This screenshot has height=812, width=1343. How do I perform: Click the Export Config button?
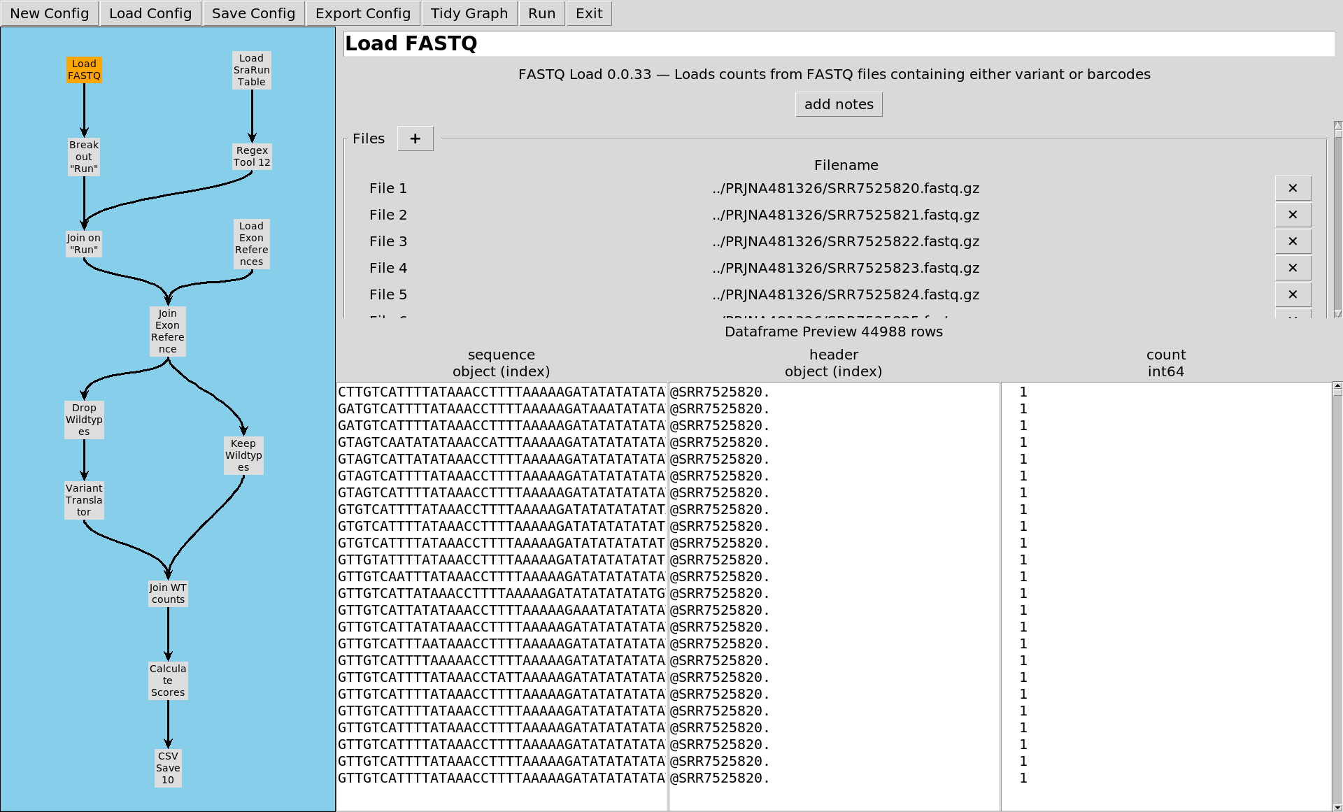click(x=362, y=13)
